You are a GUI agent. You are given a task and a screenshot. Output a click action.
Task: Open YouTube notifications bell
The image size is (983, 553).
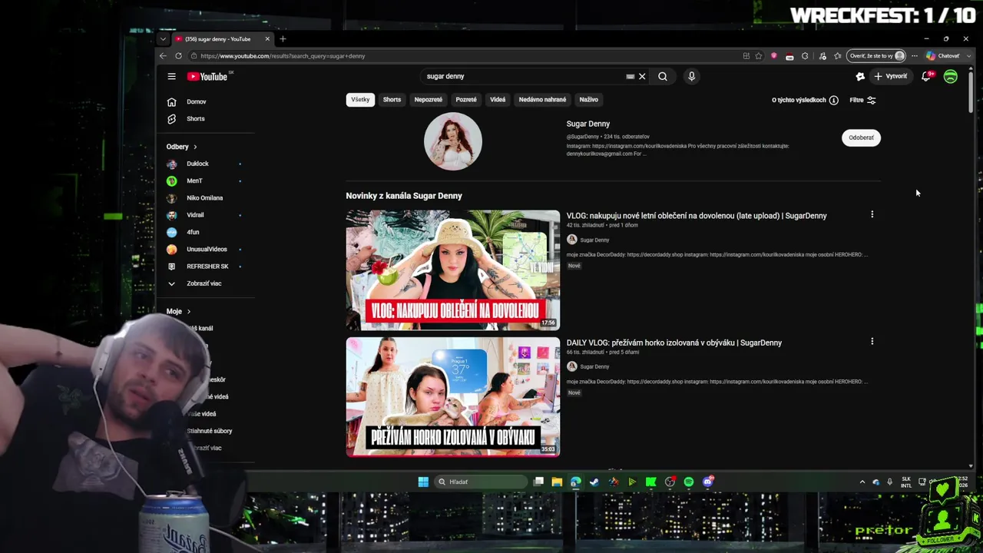(x=926, y=76)
